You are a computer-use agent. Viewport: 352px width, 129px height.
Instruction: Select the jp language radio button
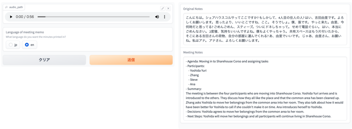[13, 45]
